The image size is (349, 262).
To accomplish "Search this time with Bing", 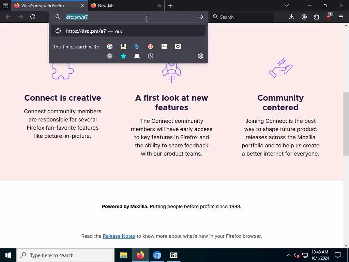I will pos(137,46).
